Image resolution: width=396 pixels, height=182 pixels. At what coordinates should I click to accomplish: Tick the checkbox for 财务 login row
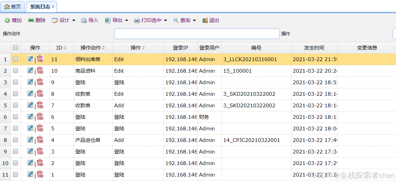[x=15, y=116]
